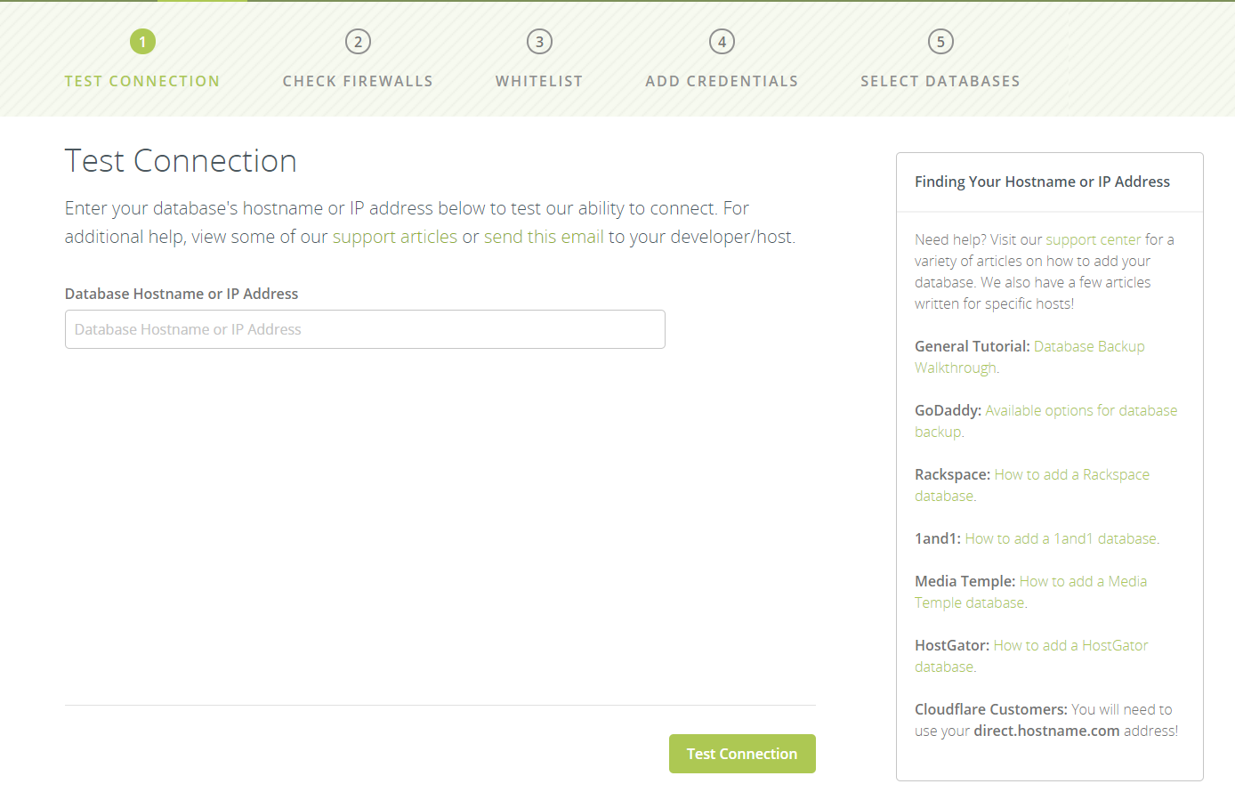
Task: Select the Add Credentials step label
Action: point(722,81)
